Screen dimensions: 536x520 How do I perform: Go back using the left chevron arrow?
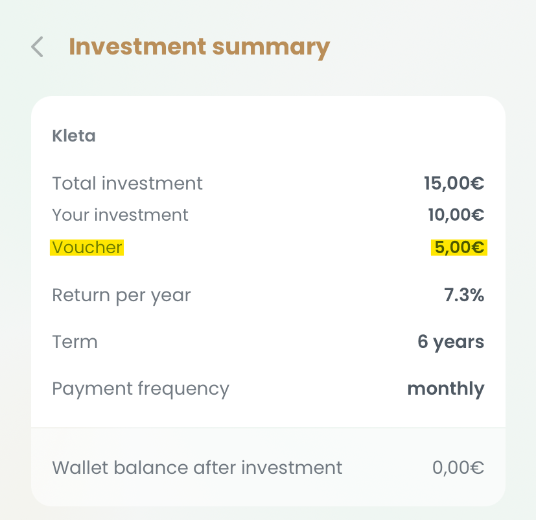(x=38, y=47)
